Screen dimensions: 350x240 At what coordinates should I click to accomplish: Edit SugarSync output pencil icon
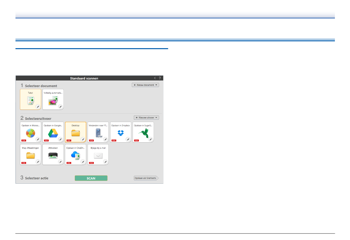pos(151,139)
